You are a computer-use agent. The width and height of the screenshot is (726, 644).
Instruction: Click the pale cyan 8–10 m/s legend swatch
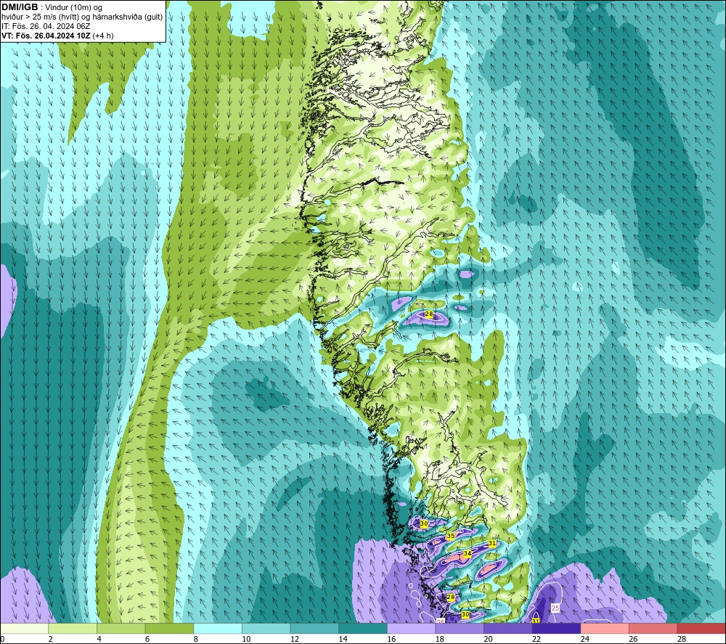pos(218,628)
